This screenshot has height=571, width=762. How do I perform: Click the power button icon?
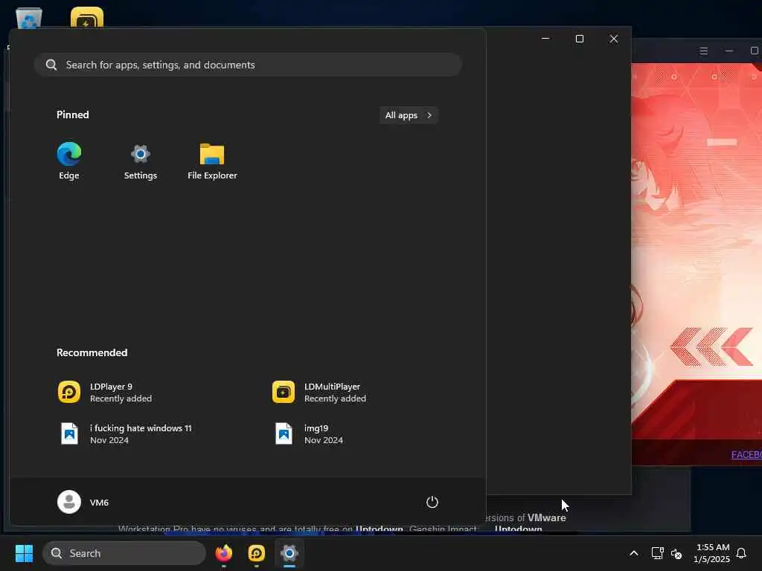point(432,502)
